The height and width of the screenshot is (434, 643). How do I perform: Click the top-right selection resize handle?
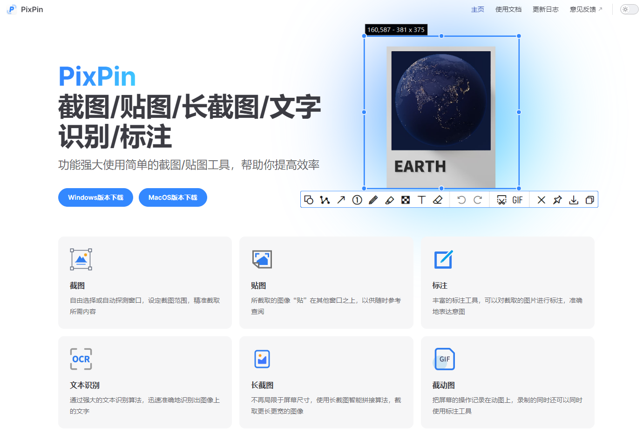pos(519,36)
